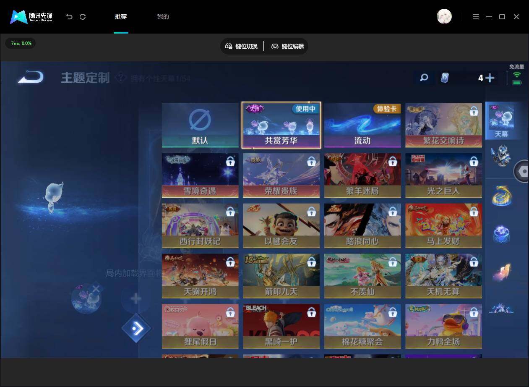Viewport: 529px width, 387px height.
Task: Open the 力鸭全场 theme card
Action: [x=443, y=327]
